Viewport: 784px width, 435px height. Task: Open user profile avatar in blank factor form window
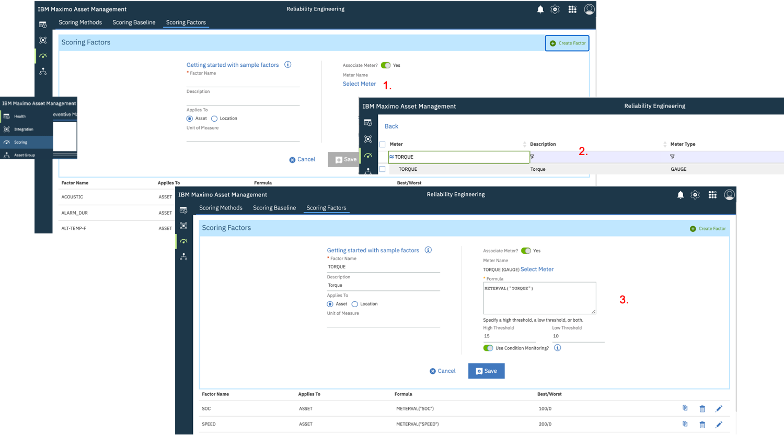589,9
